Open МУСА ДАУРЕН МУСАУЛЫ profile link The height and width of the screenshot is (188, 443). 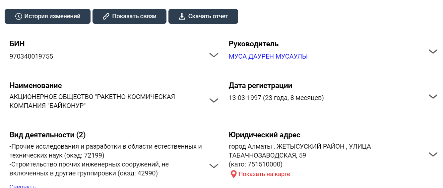tap(268, 57)
